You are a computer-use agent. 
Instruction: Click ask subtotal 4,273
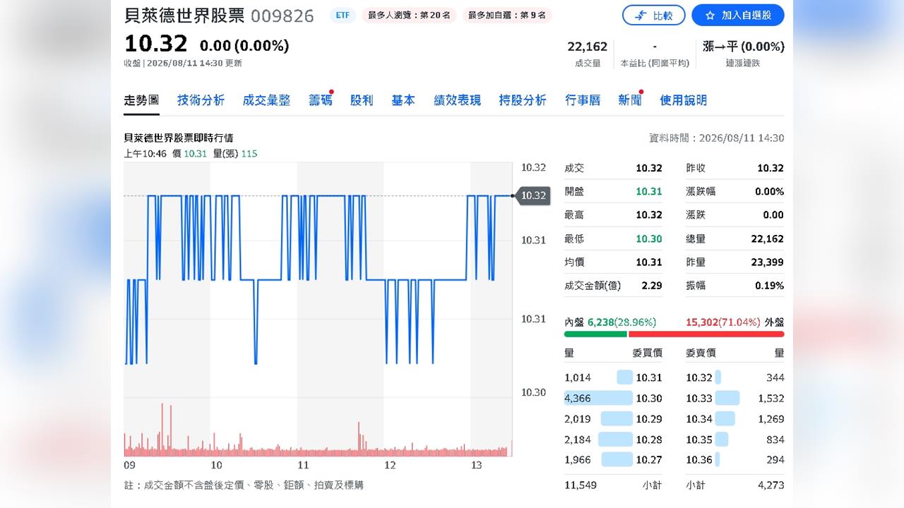[x=771, y=485]
